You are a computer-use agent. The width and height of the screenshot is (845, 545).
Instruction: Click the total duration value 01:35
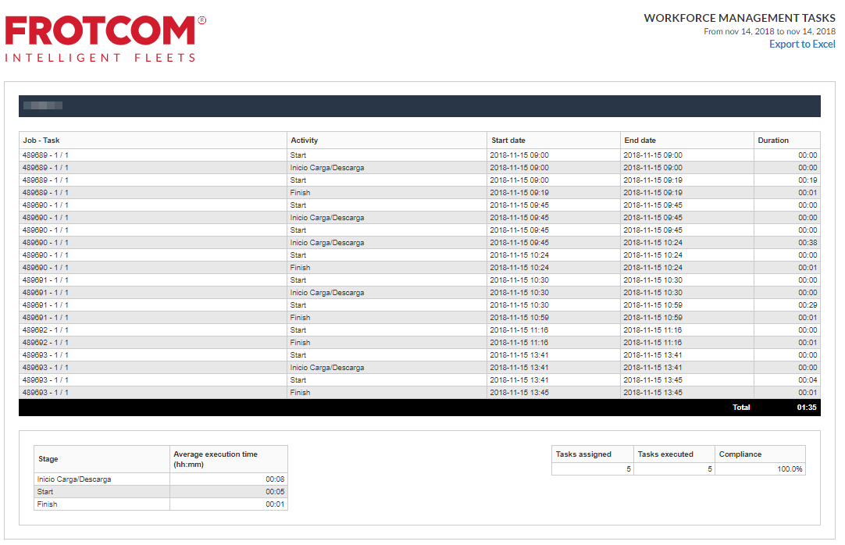point(807,408)
